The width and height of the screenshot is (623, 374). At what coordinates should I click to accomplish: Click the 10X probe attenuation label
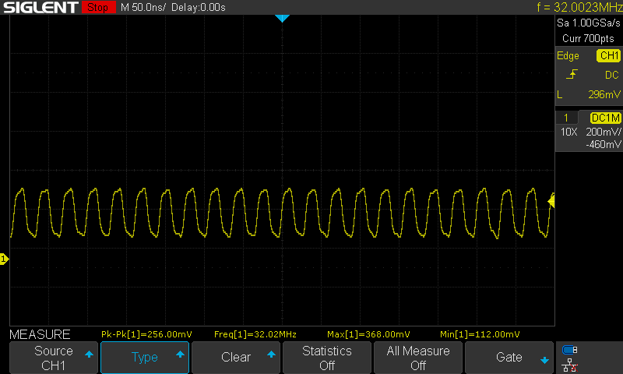pyautogui.click(x=568, y=132)
